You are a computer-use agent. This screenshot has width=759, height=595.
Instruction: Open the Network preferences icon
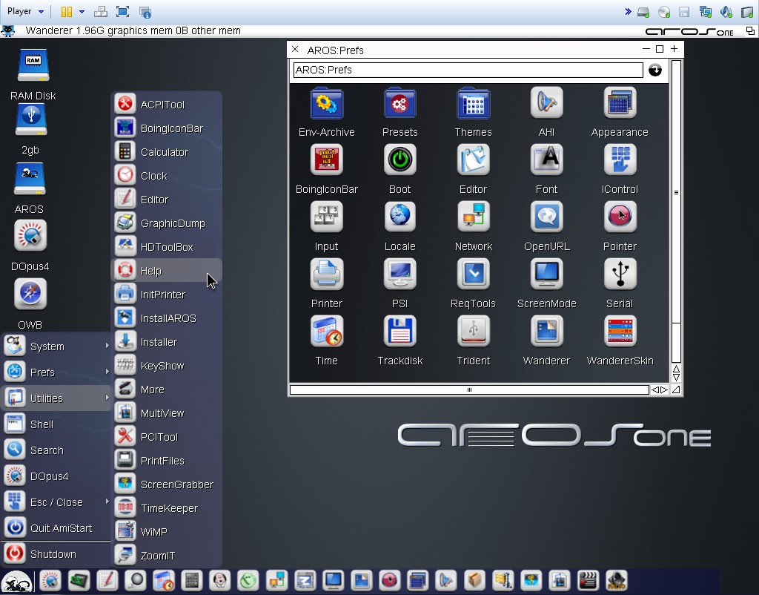[473, 217]
